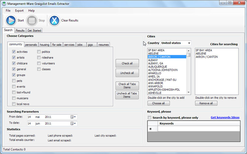Click the blue Start play icon
The width and height of the screenshot is (247, 154).
pyautogui.click(x=11, y=20)
